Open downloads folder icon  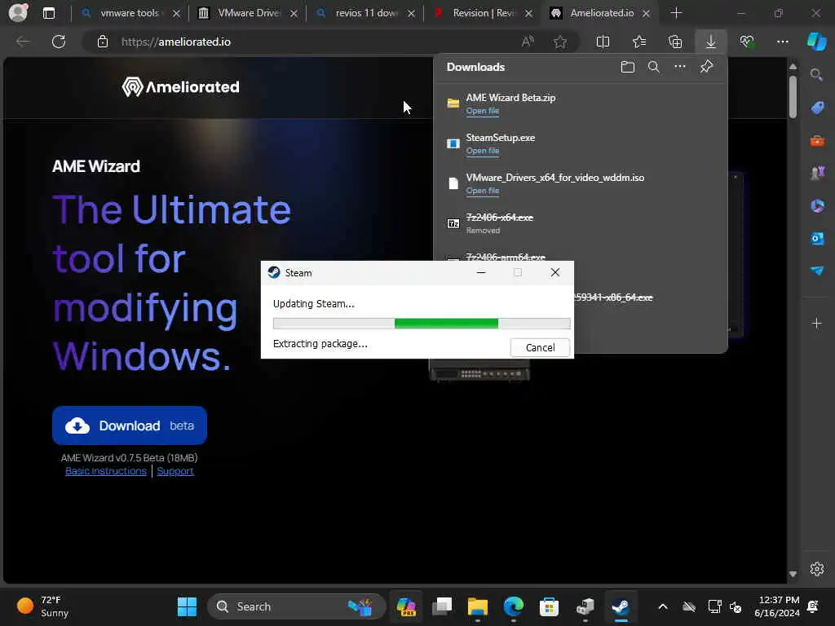click(628, 67)
